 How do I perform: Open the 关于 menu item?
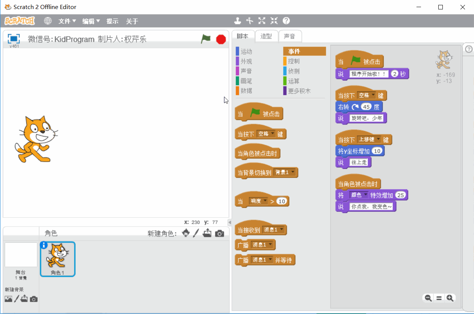[132, 21]
